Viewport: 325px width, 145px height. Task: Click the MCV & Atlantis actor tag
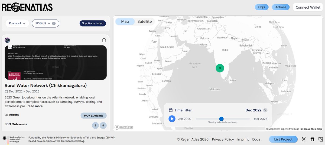pyautogui.click(x=94, y=116)
